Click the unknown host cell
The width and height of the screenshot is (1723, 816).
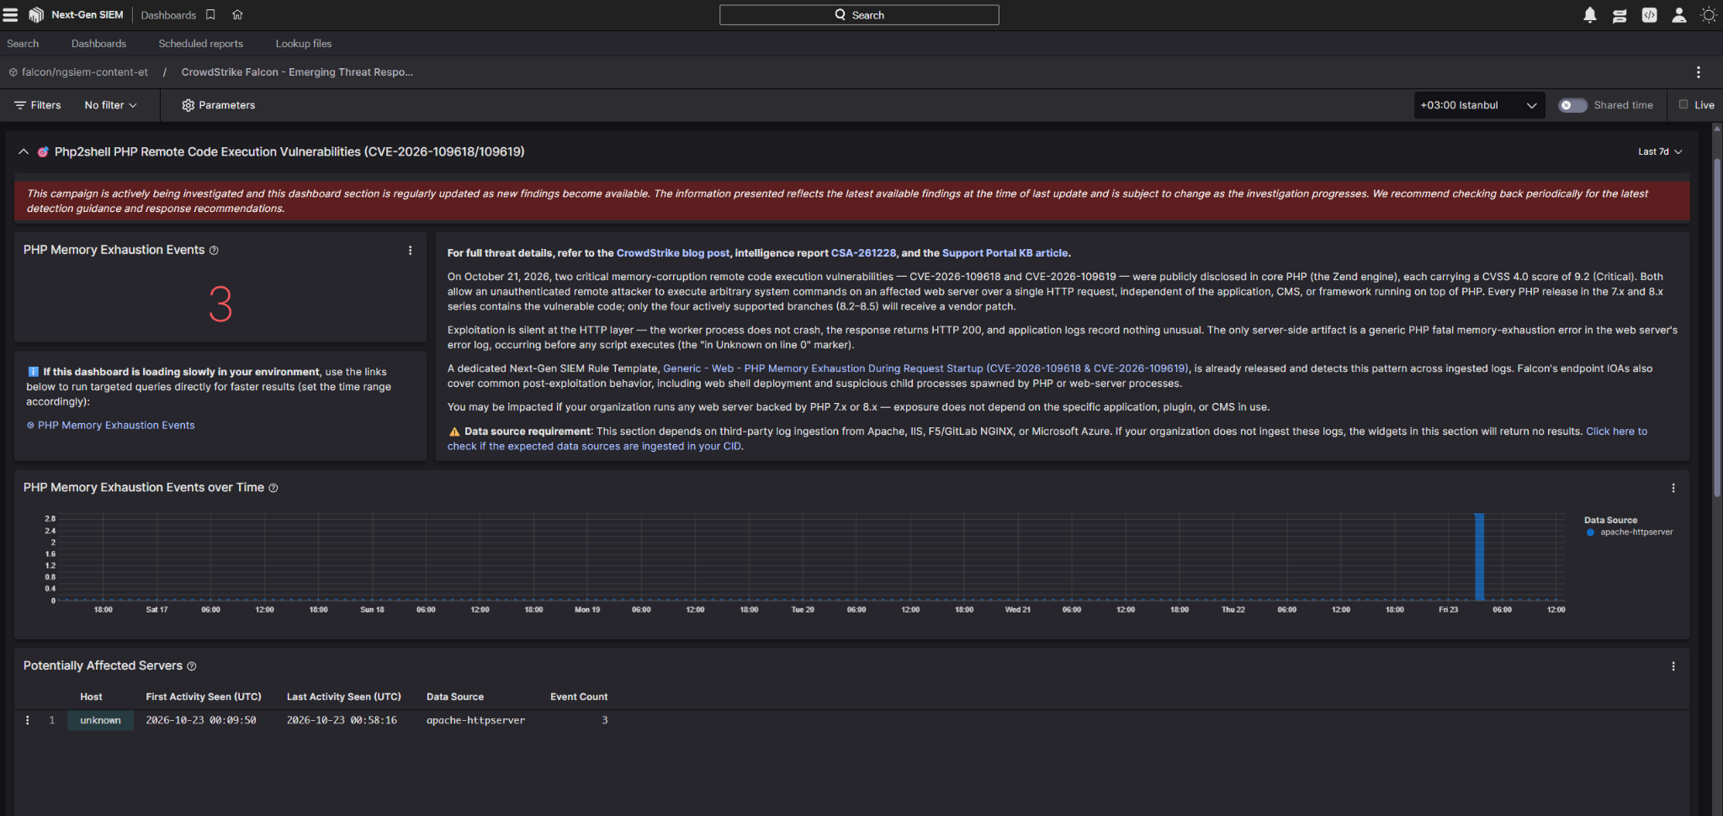[x=100, y=721]
